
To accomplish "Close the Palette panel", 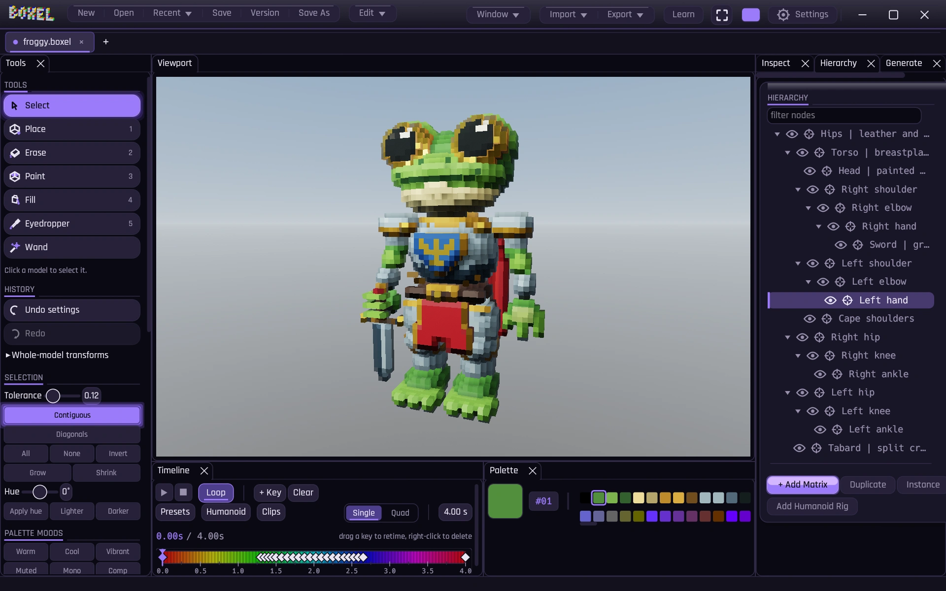I will (x=533, y=471).
